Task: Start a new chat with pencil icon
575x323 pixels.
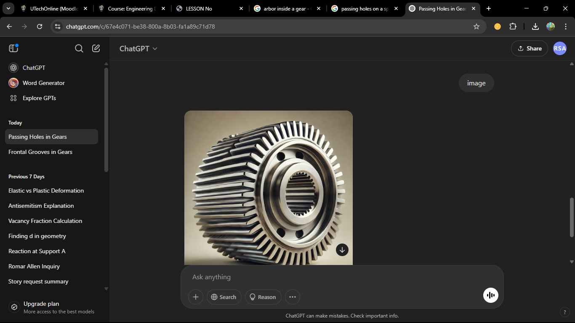Action: [x=96, y=48]
